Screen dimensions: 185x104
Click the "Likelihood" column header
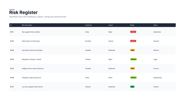pos(89,25)
